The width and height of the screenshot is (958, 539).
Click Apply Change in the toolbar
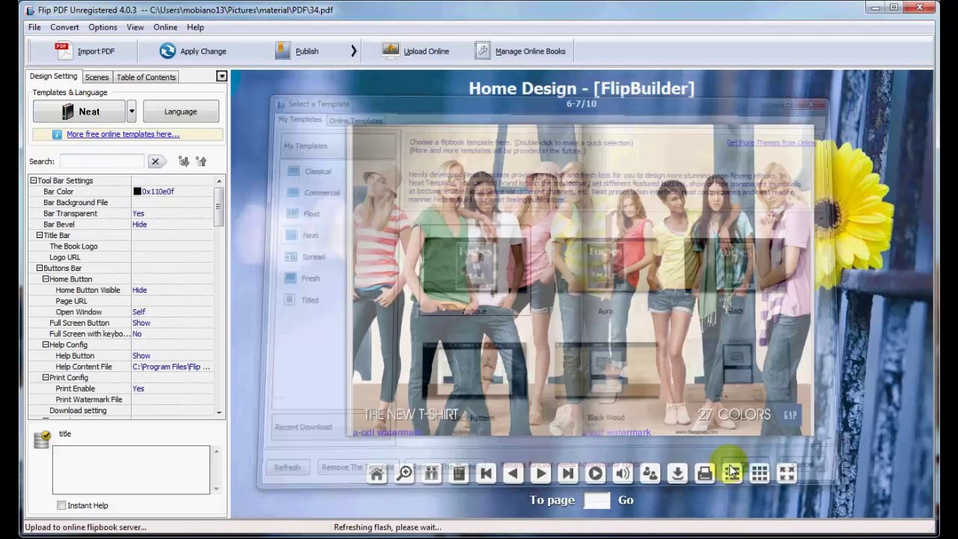[x=192, y=51]
